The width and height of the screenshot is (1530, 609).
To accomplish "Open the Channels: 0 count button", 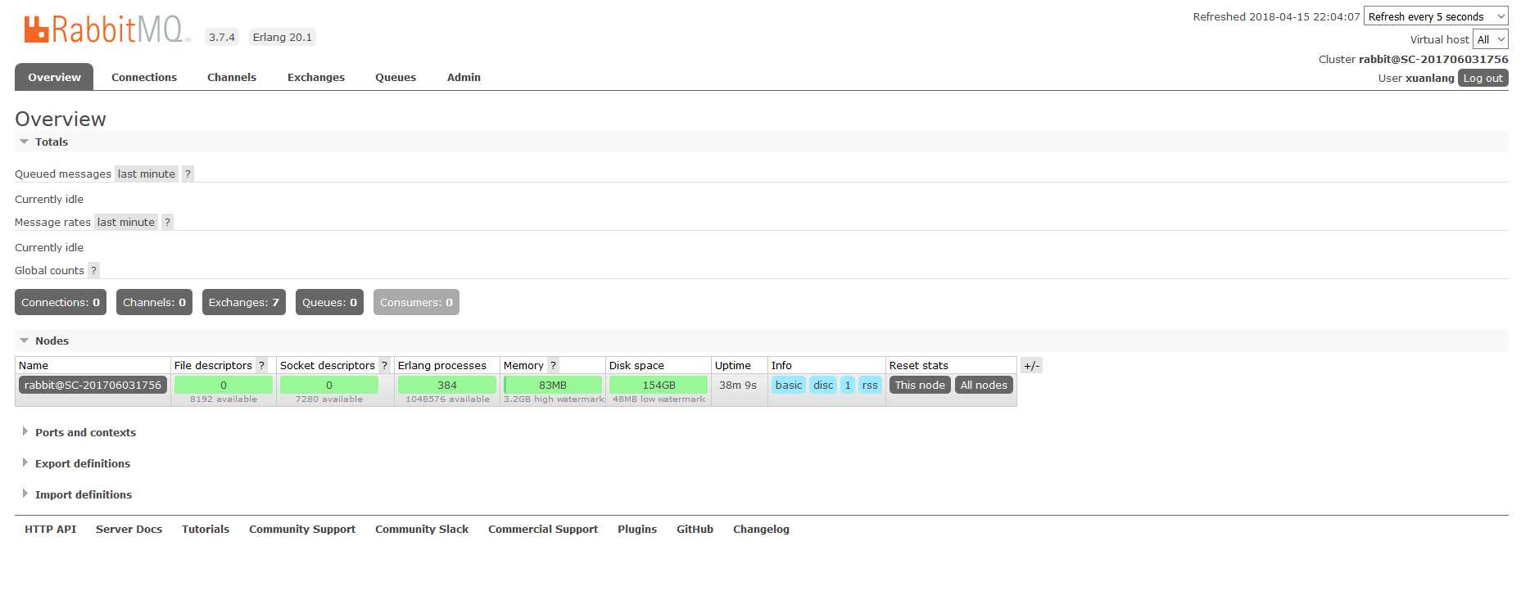I will point(154,302).
